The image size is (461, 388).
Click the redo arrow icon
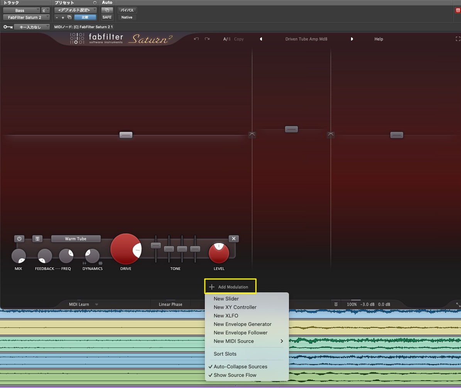click(207, 39)
